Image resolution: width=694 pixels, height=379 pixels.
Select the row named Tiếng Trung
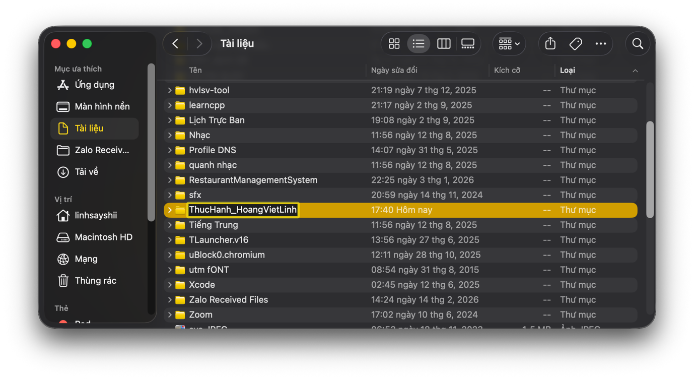point(401,225)
